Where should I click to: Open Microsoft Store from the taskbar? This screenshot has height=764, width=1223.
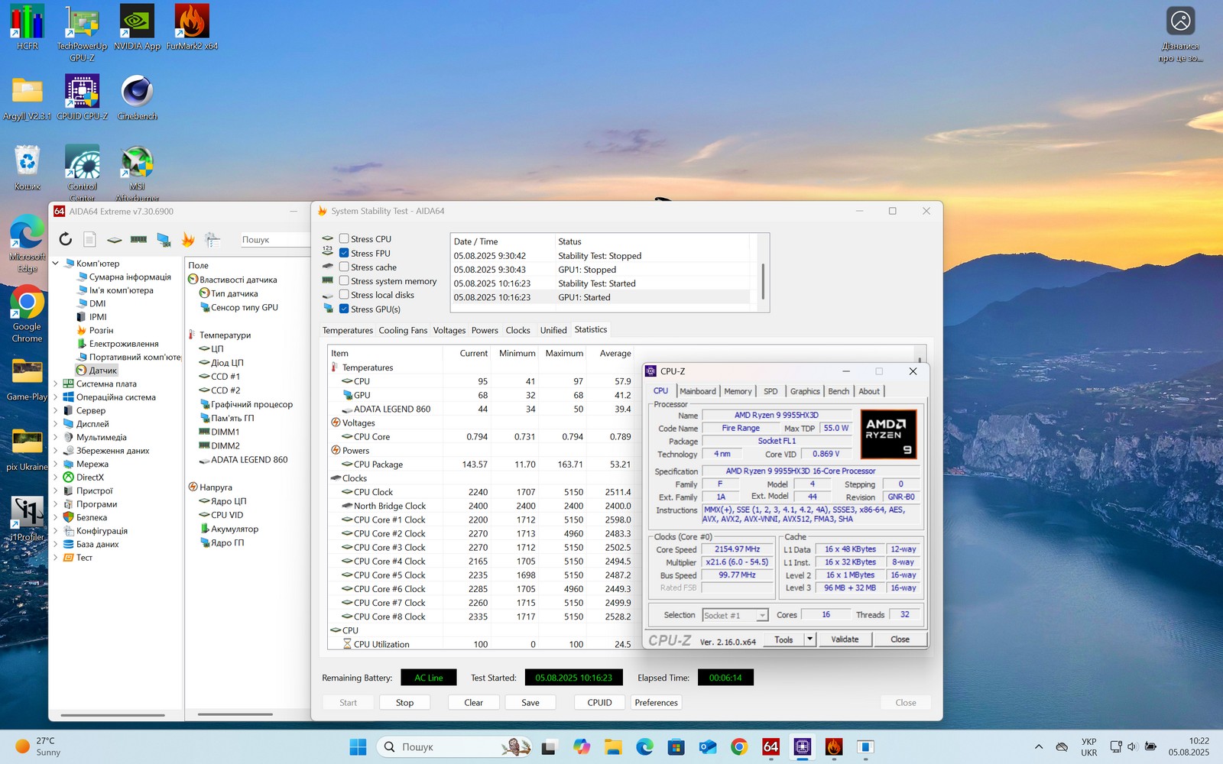pyautogui.click(x=676, y=746)
